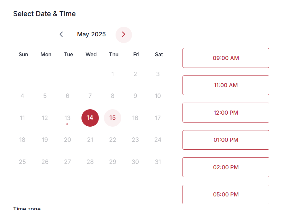Screen dimensions: 281x210
Task: Pick Saturday May 17
Action: tap(158, 118)
